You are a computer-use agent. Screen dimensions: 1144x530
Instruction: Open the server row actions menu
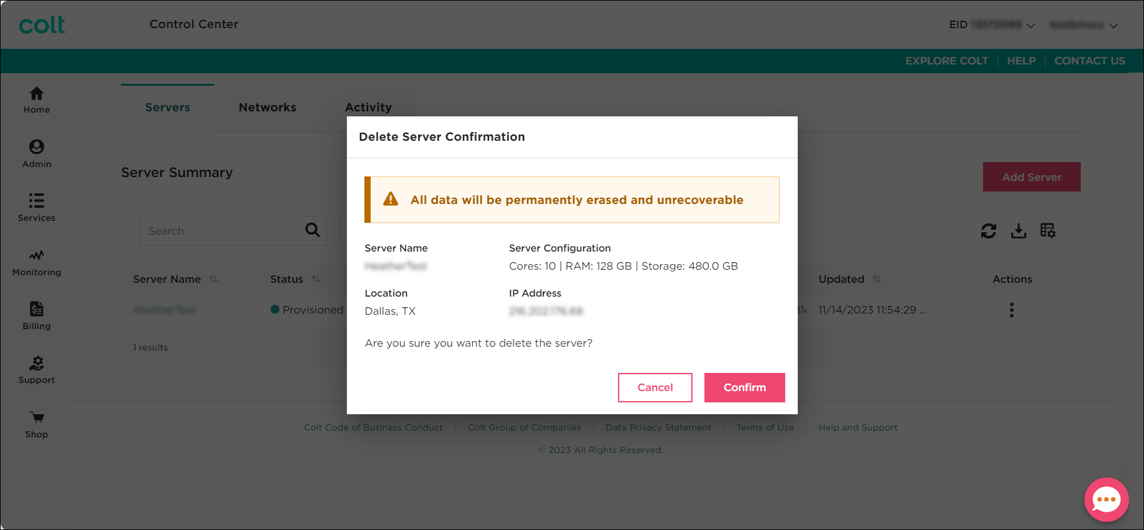(1011, 310)
